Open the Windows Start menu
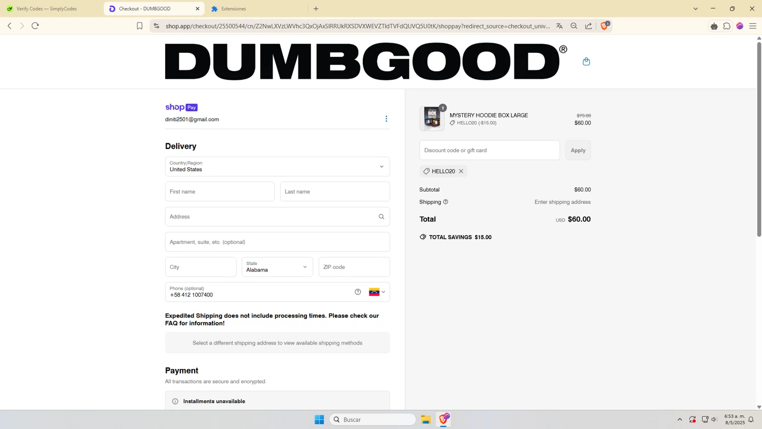The height and width of the screenshot is (429, 762). click(x=319, y=419)
